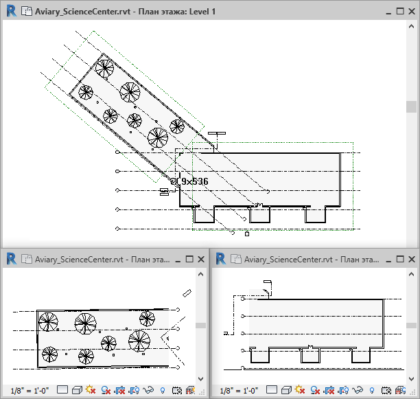
Task: Click scroll-down arrow in bottom-left view
Action: 200,379
